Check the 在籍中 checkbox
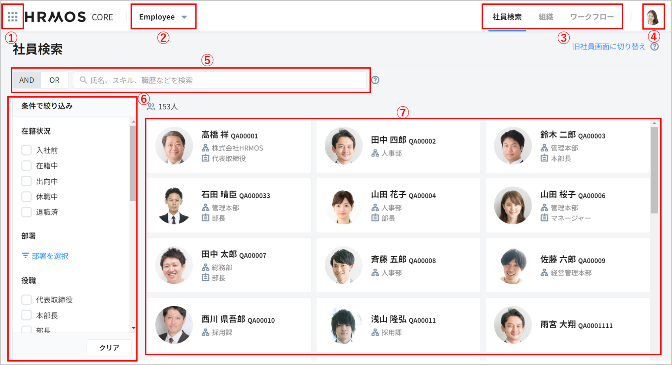672x365 pixels. 26,166
